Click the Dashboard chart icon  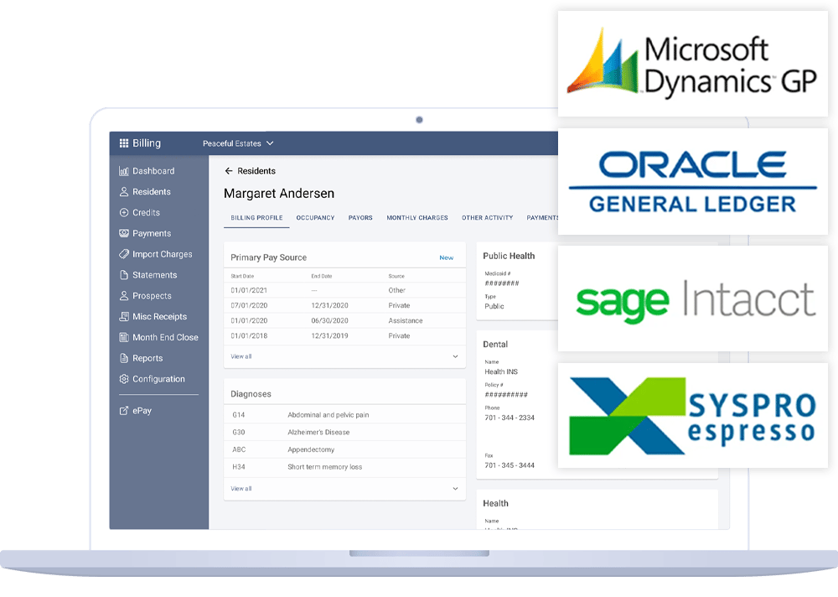click(x=124, y=171)
